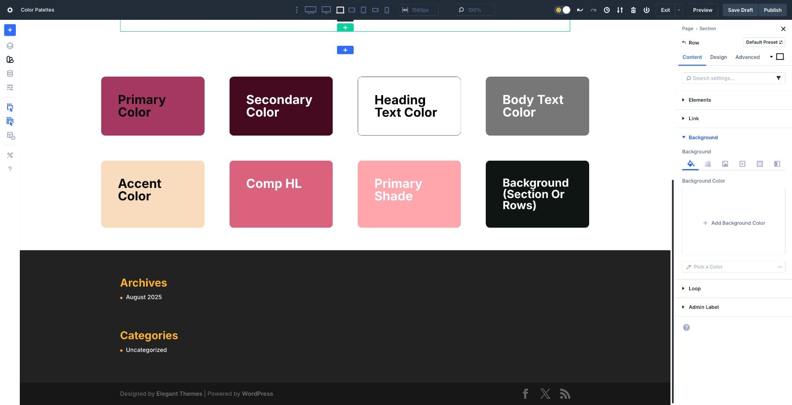Switch to the Advanced tab

tap(747, 57)
